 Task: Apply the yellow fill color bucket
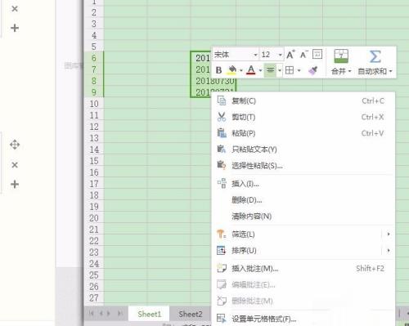click(232, 70)
